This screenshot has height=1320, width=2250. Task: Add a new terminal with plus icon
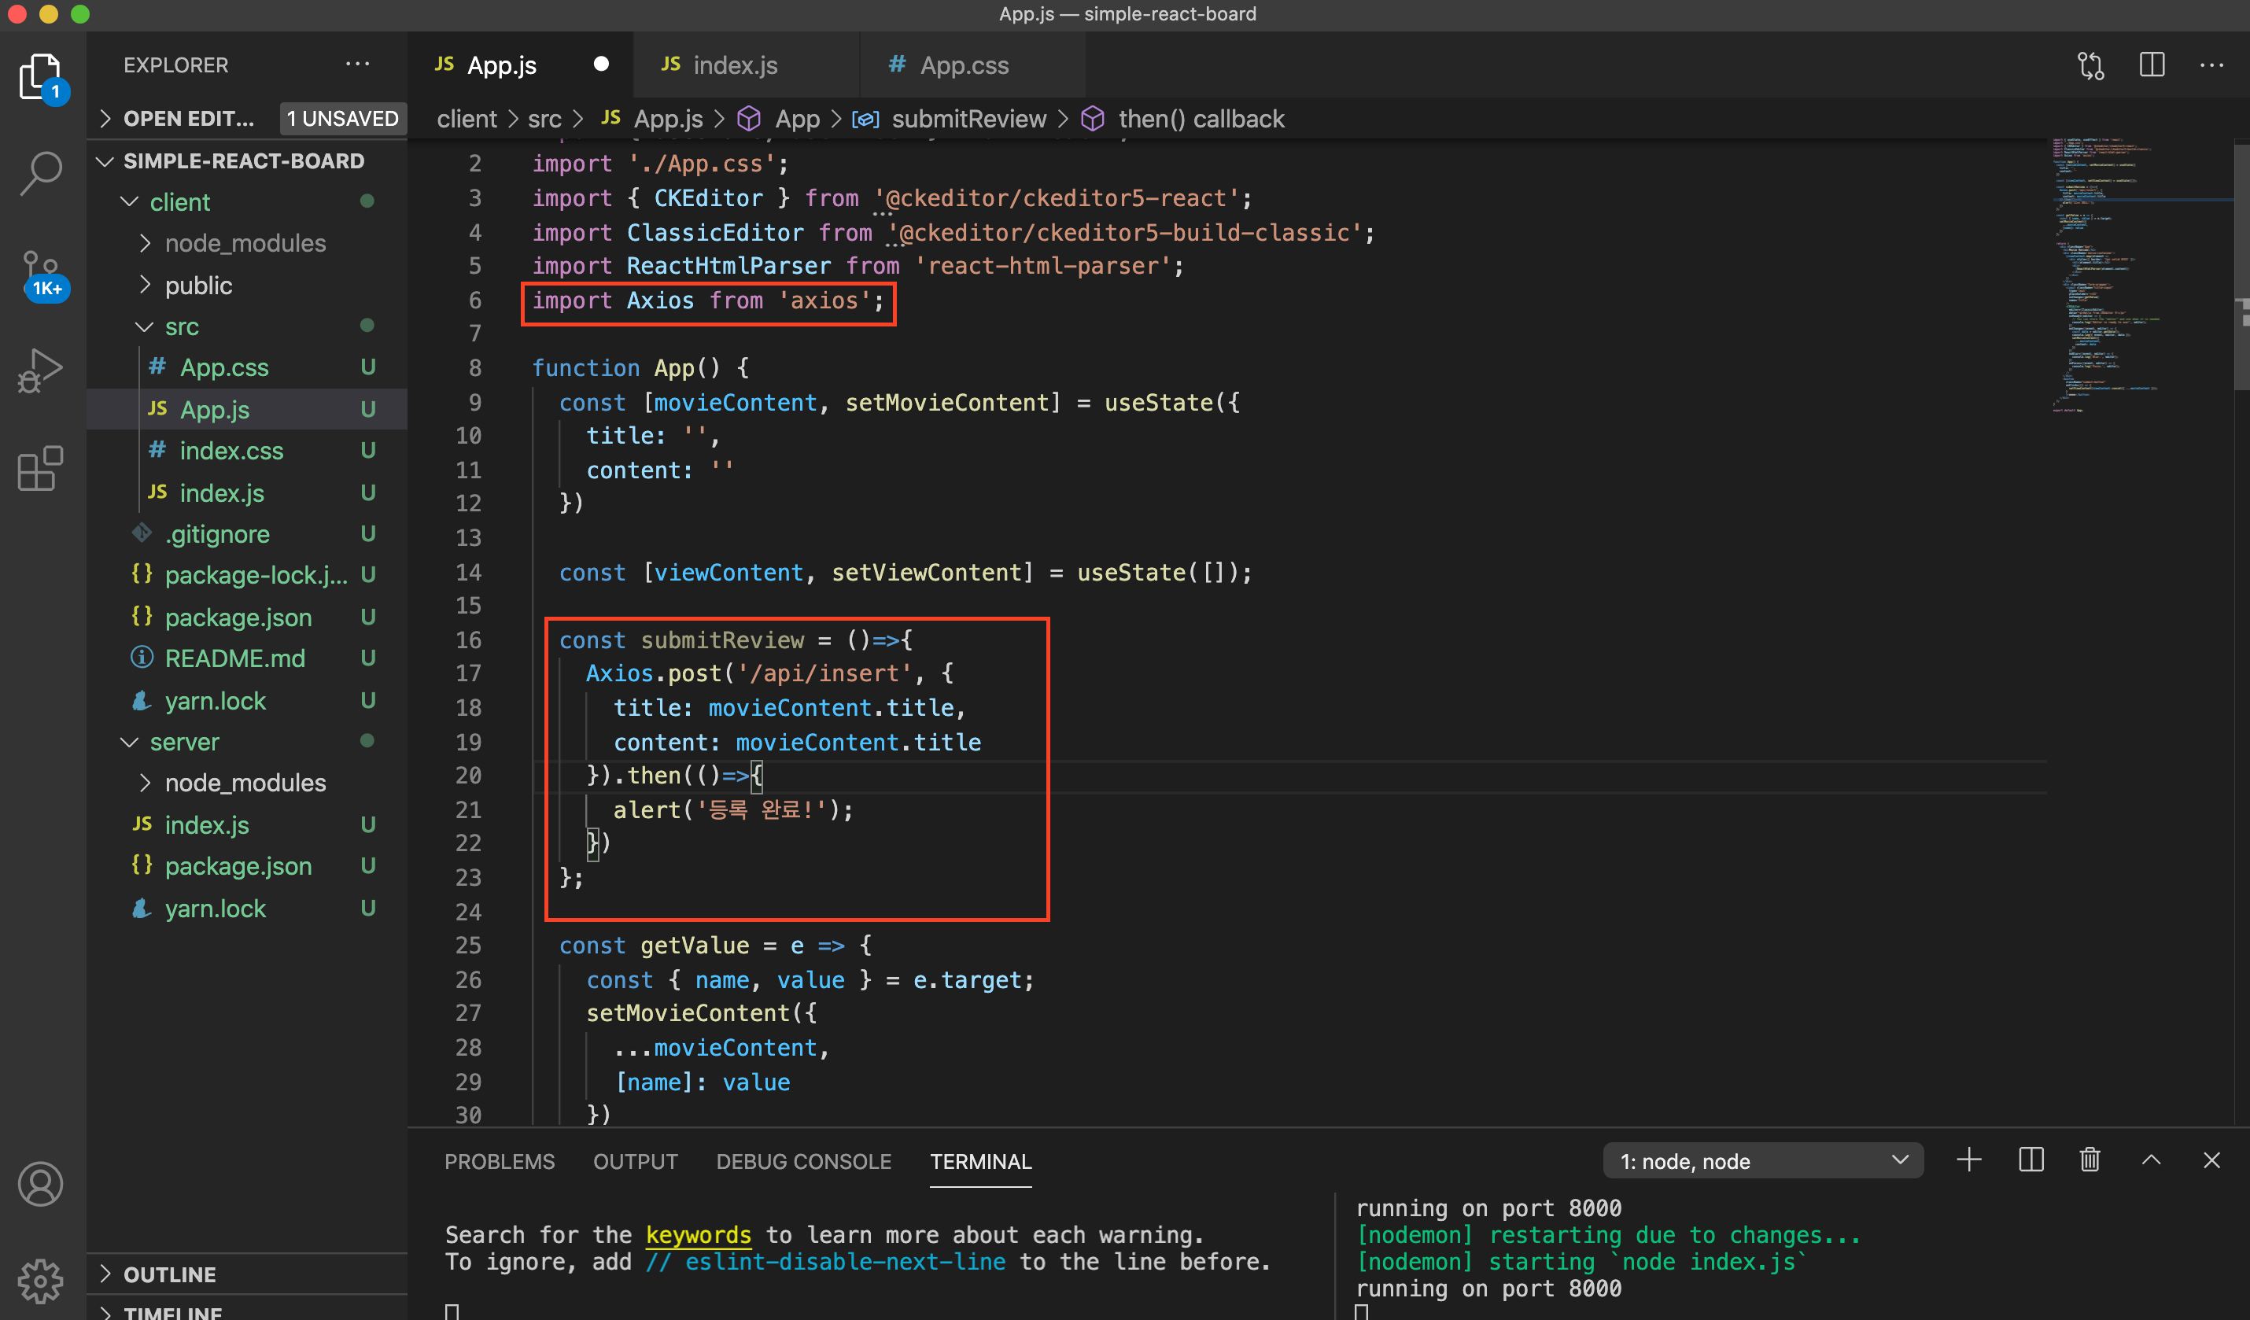click(x=1968, y=1160)
